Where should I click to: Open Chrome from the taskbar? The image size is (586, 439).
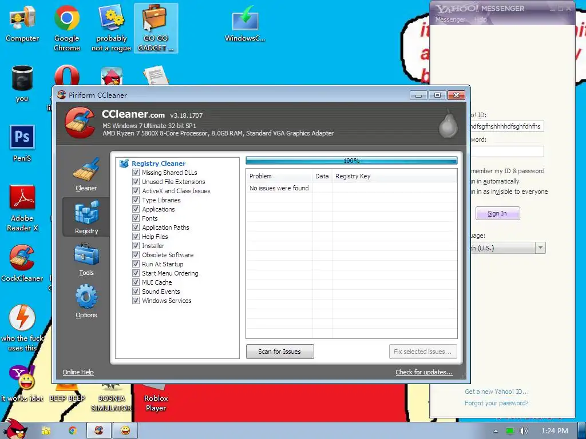(x=73, y=430)
